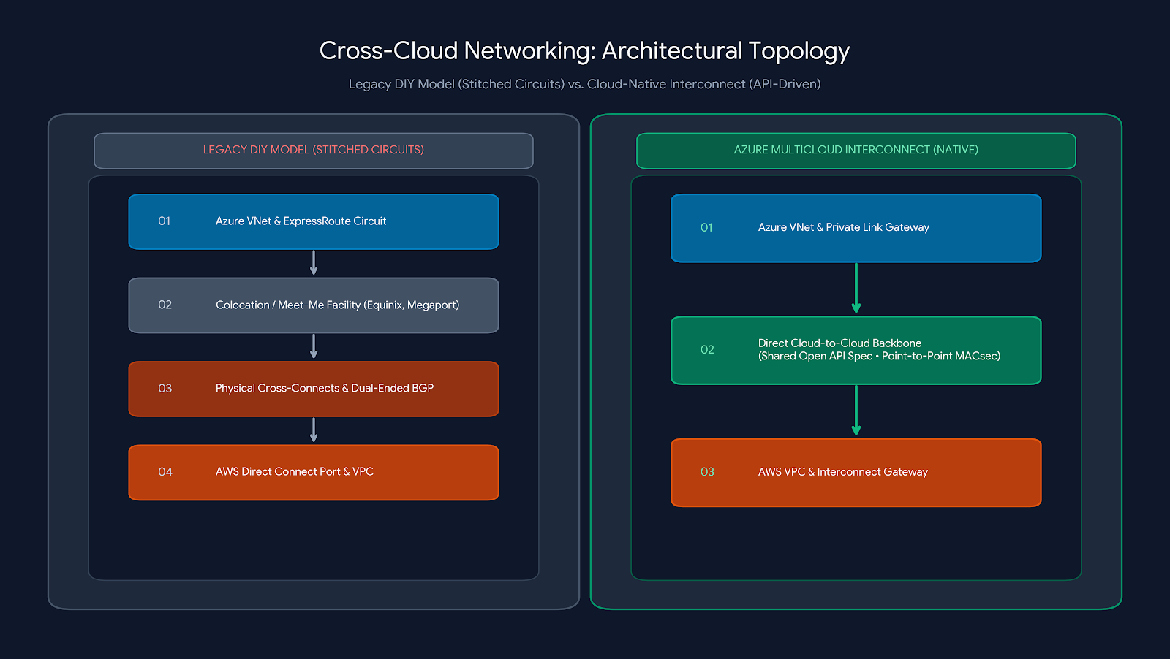Click the 'Cross-Cloud Networking: Architectural Topology' title
1170x659 pixels.
point(584,50)
